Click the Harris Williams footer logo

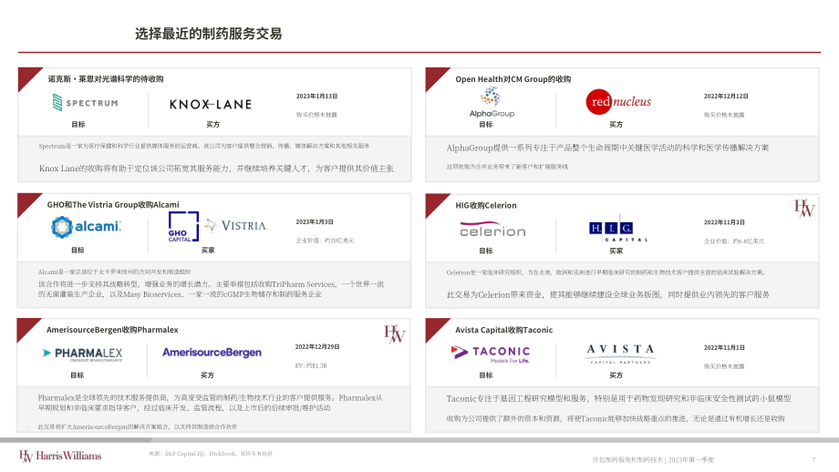click(x=60, y=456)
